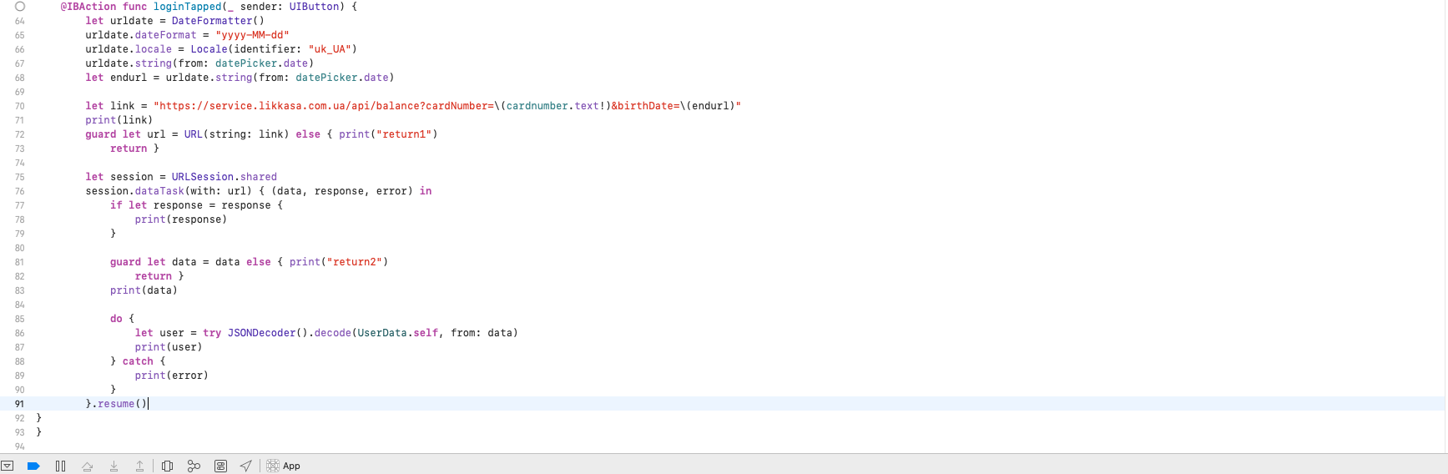Click the Step Out debug icon
Viewport: 1448px width, 474px height.
[x=139, y=466]
